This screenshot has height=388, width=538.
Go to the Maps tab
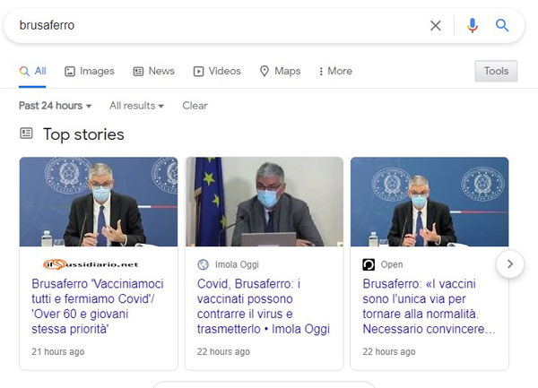(x=280, y=71)
